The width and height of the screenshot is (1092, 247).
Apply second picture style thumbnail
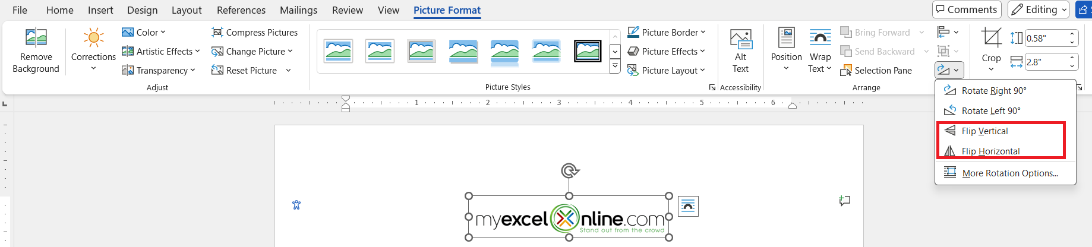pyautogui.click(x=380, y=51)
